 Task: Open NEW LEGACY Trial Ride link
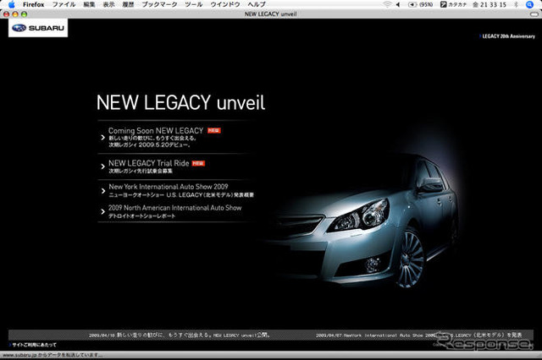[x=149, y=163]
